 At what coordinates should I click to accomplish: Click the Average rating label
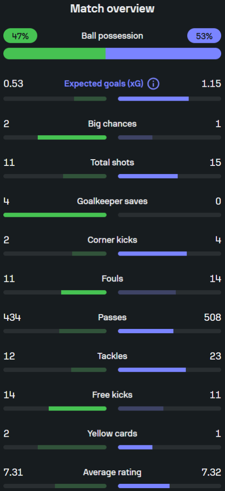pos(112,472)
